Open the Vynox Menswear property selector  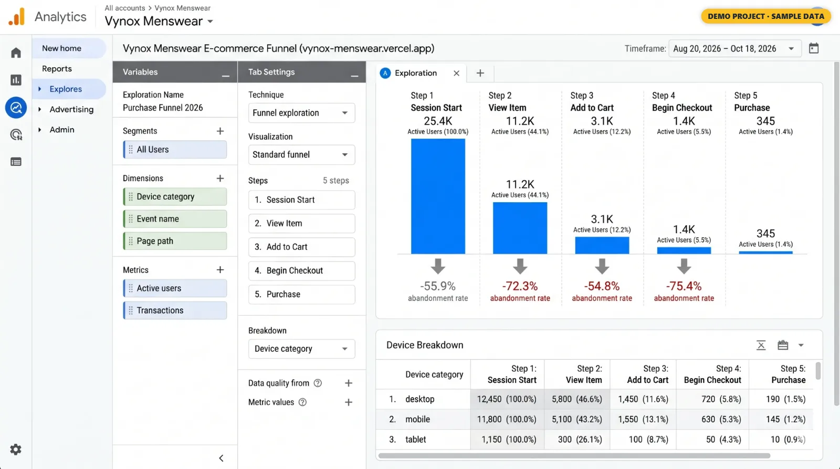click(x=159, y=22)
